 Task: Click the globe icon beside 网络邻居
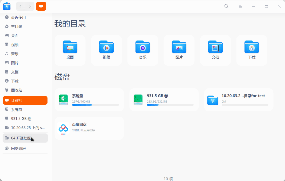[x=7, y=149]
